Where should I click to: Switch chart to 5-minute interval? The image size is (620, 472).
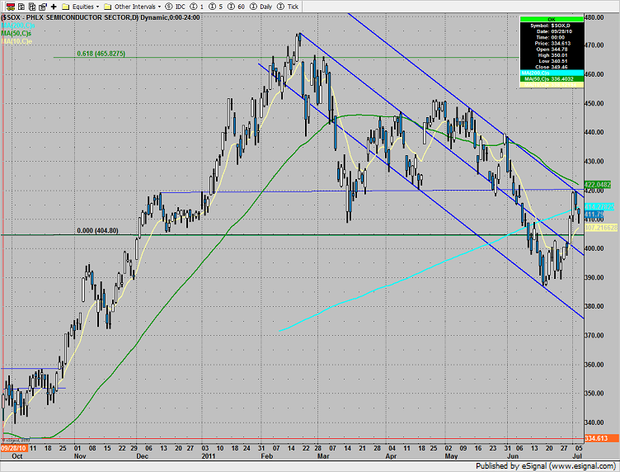point(215,7)
